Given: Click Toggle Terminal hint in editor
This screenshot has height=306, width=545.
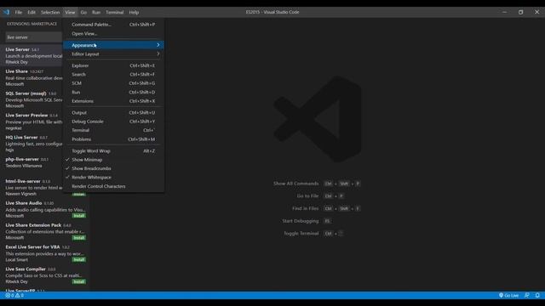Looking at the screenshot, I should click(x=301, y=234).
